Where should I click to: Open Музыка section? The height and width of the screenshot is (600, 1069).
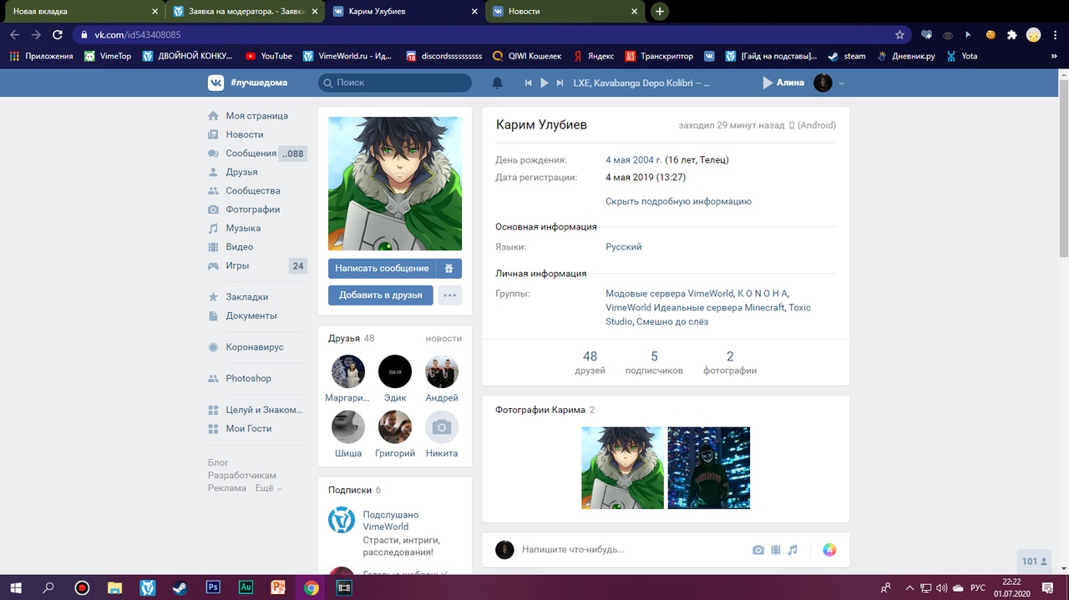[x=243, y=228]
